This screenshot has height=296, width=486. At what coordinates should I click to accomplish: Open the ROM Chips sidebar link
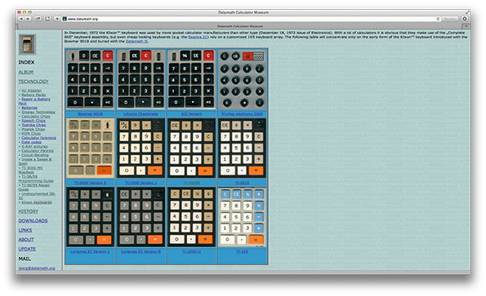tap(31, 134)
